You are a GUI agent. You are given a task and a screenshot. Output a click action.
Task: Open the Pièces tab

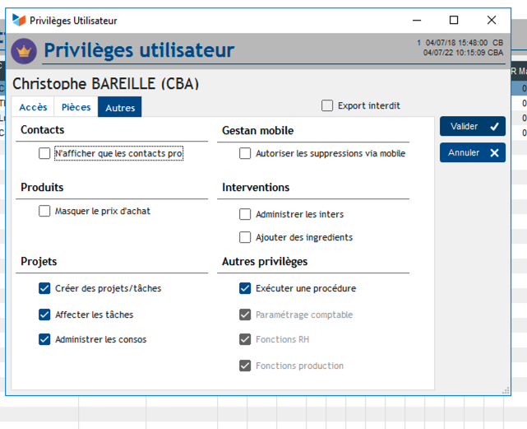coord(76,107)
